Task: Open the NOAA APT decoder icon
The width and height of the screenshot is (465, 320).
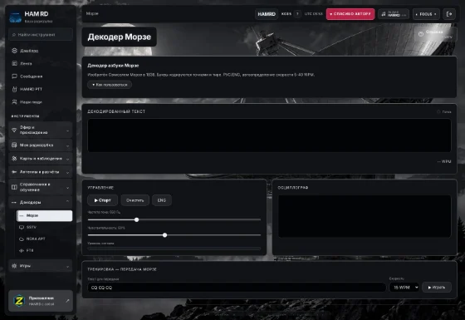Action: [x=22, y=239]
